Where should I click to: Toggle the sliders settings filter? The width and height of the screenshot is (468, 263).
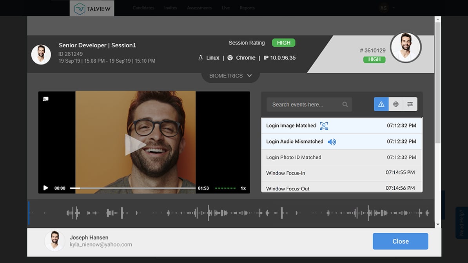tap(410, 104)
